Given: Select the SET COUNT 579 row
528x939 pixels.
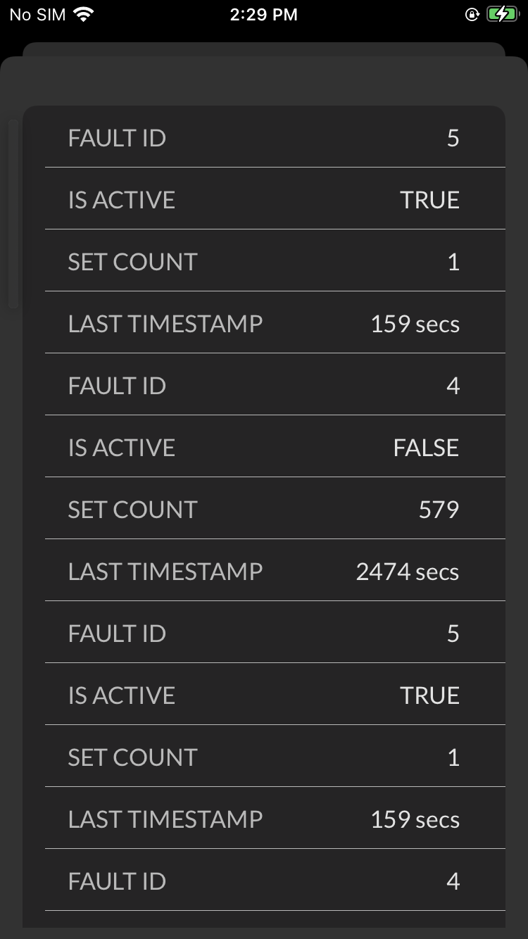Looking at the screenshot, I should (264, 510).
